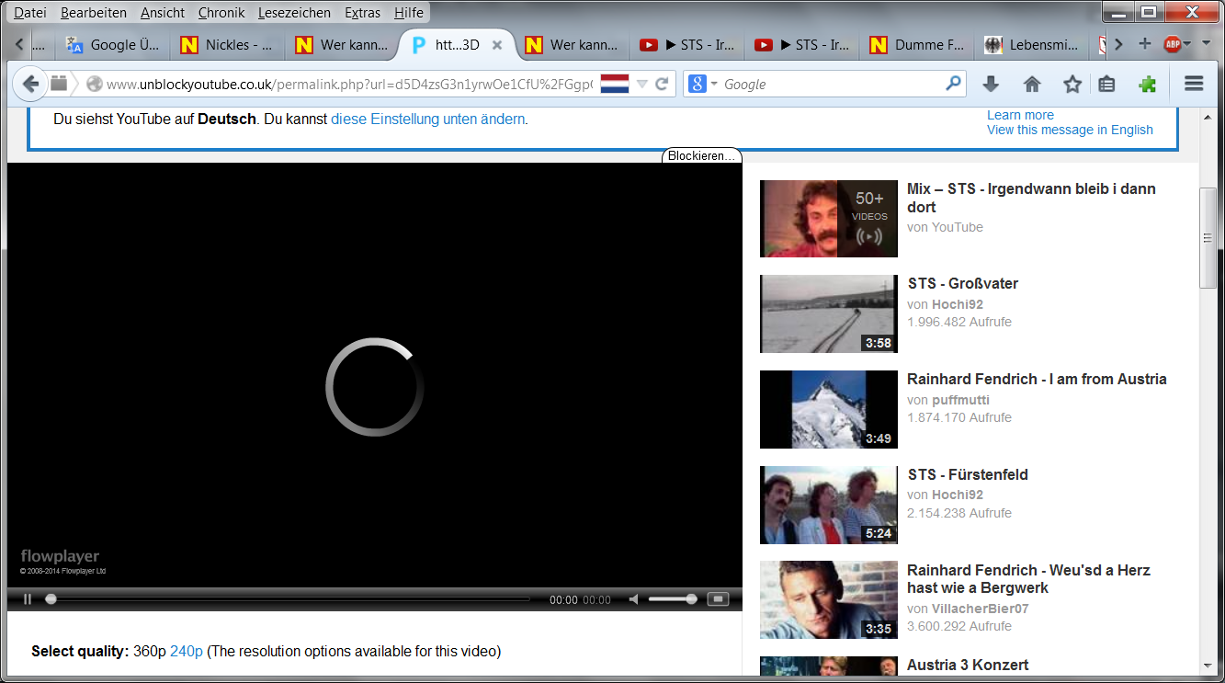The height and width of the screenshot is (683, 1225).
Task: Click the site identity globe icon
Action: [94, 84]
